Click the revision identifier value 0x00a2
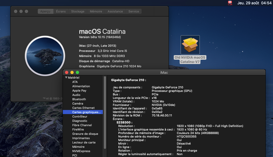The width and height of the screenshot is (273, 157). pyautogui.click(x=157, y=112)
